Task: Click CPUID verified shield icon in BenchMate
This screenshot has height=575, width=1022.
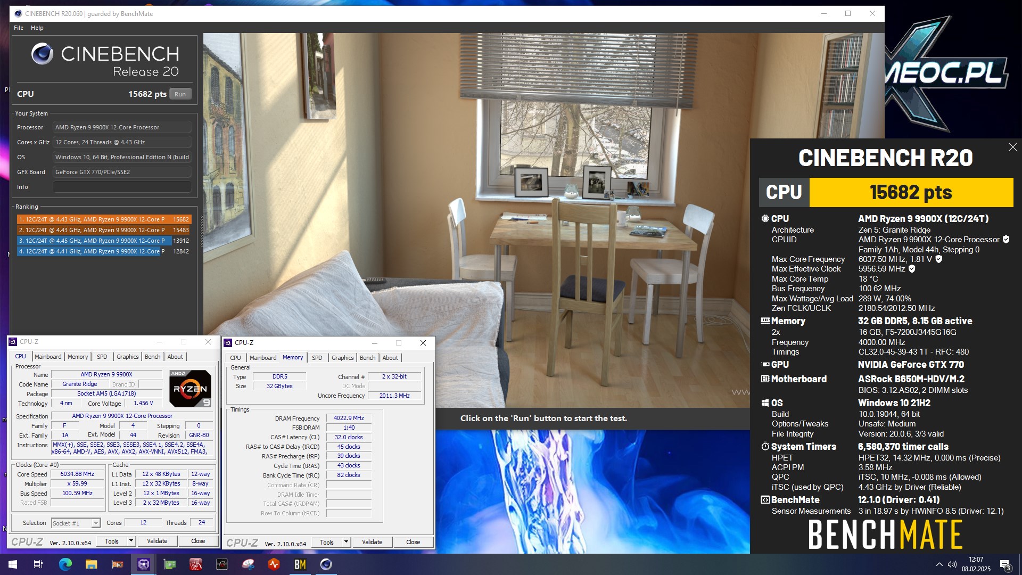Action: 1006,240
